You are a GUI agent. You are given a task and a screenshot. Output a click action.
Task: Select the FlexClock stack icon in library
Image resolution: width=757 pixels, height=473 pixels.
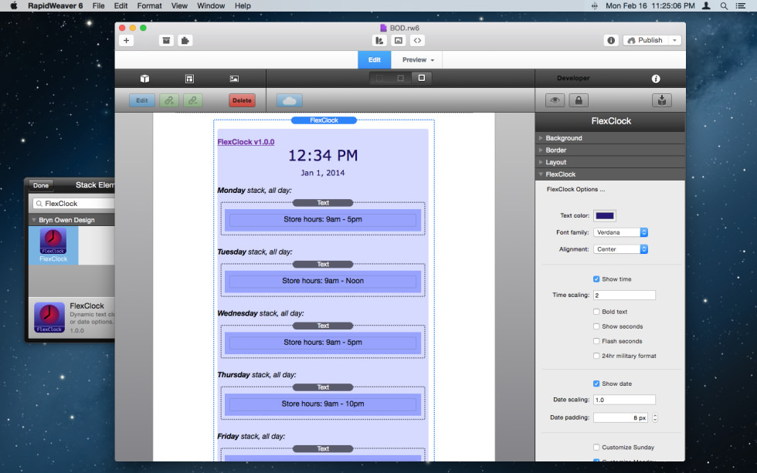point(53,245)
